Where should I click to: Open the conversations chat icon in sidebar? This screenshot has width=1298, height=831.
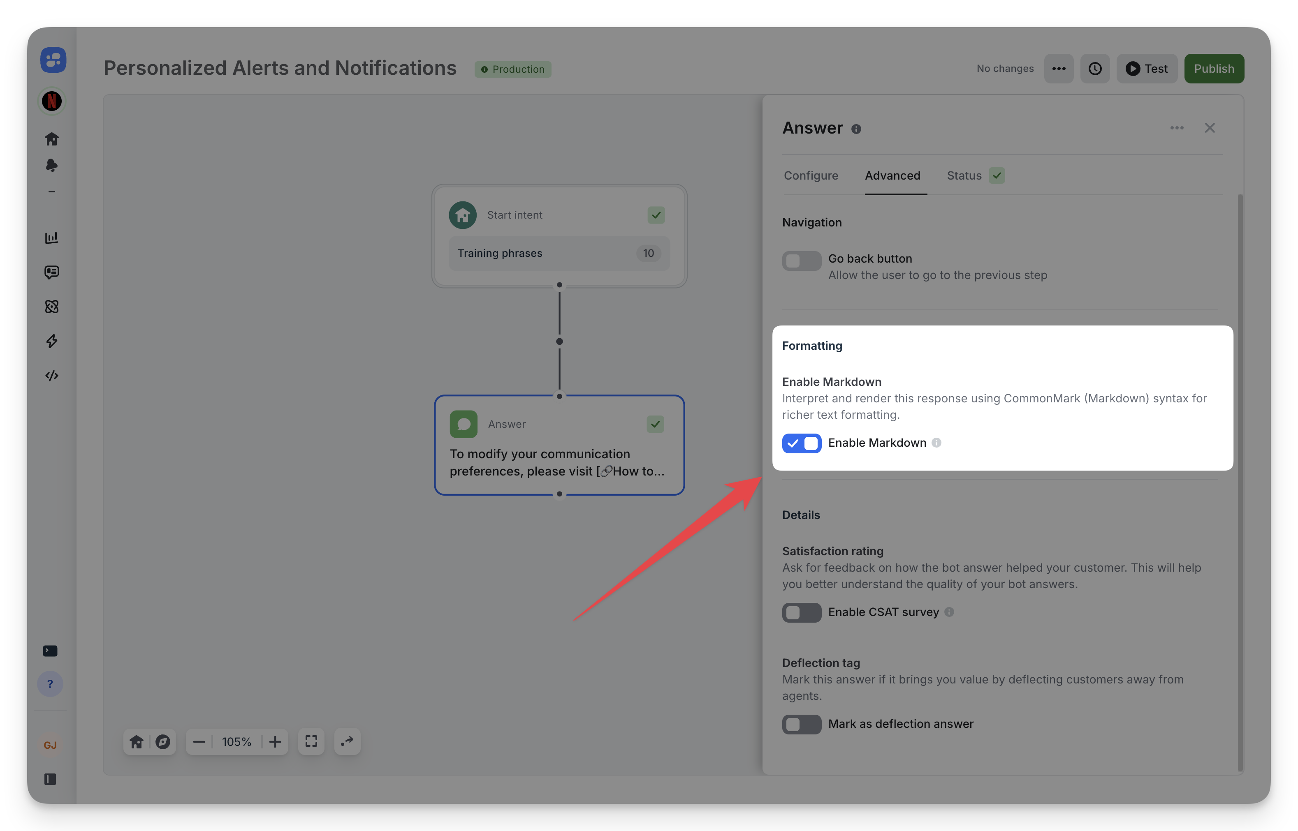(x=51, y=272)
